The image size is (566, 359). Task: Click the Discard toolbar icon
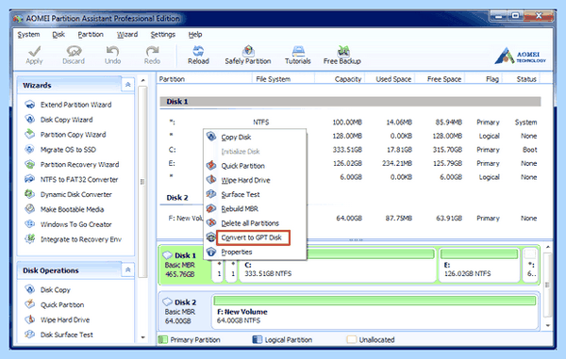click(x=74, y=51)
